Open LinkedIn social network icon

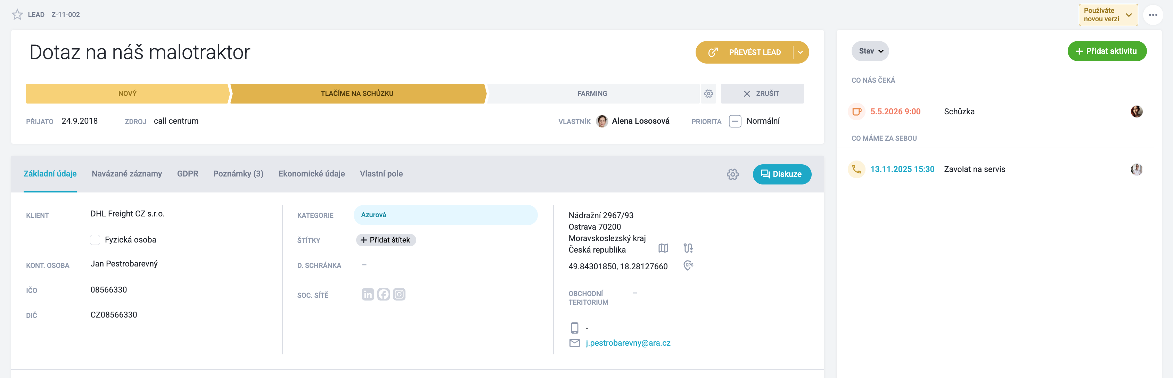click(x=368, y=295)
